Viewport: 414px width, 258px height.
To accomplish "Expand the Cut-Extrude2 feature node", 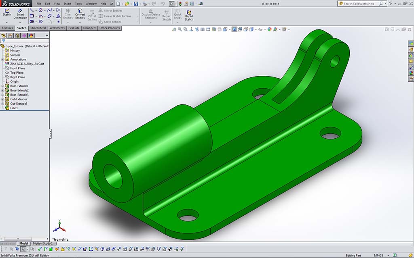I will (x=2, y=99).
